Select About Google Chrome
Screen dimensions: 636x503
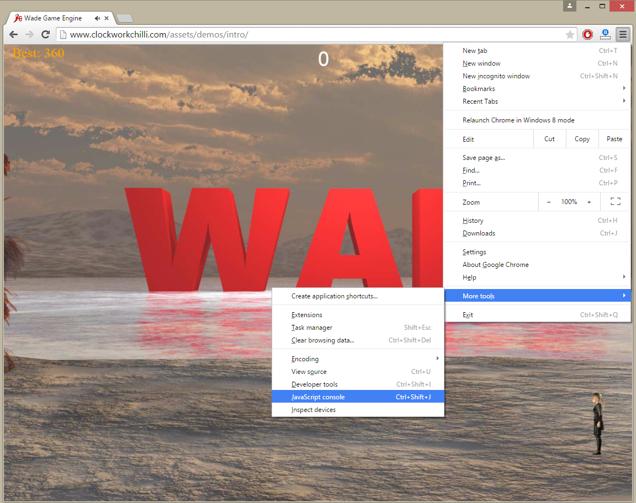tap(537, 265)
